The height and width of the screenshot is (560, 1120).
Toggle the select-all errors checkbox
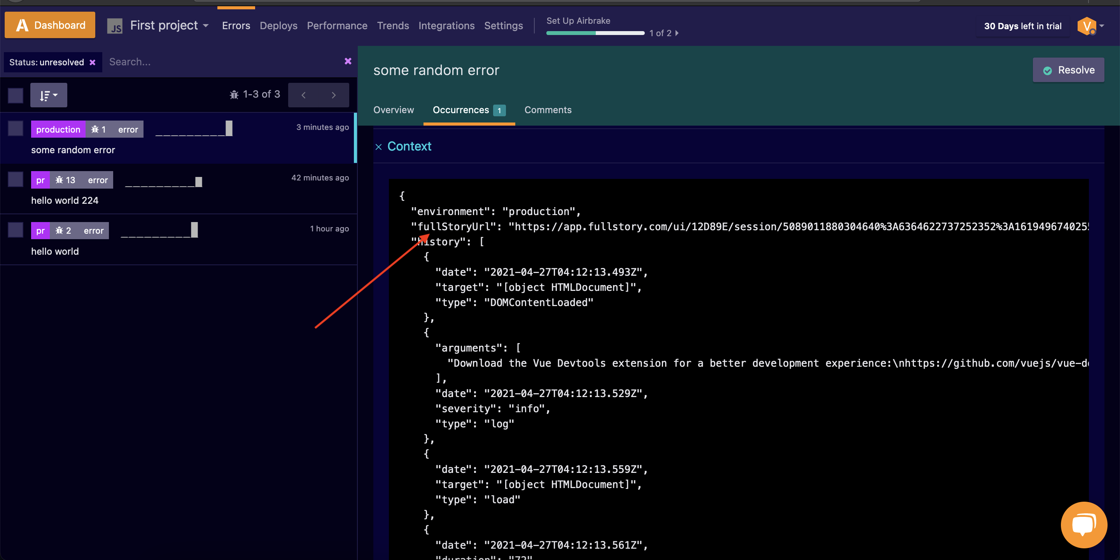(16, 95)
